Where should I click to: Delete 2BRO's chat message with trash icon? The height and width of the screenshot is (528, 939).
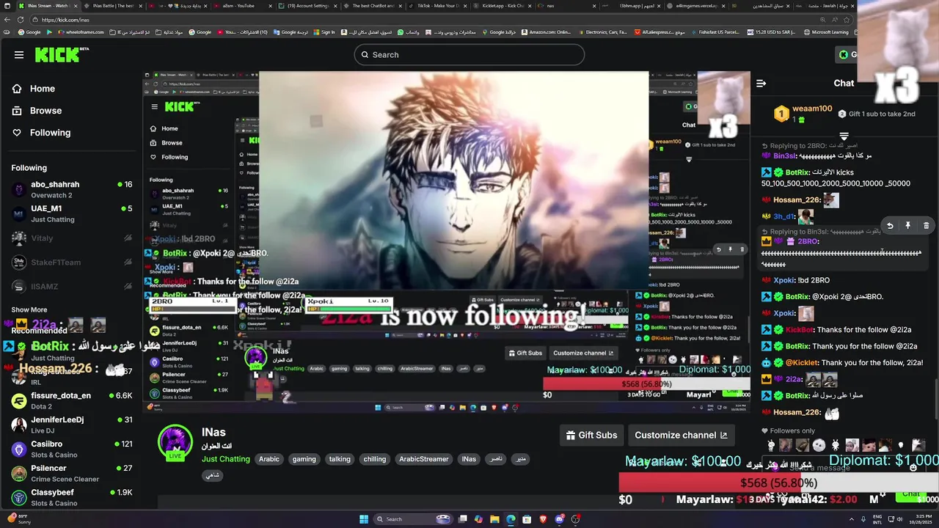[926, 226]
